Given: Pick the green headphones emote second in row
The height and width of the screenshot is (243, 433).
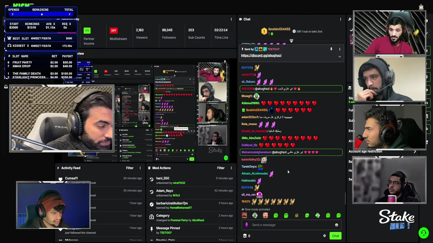Looking at the screenshot, I should (255, 215).
